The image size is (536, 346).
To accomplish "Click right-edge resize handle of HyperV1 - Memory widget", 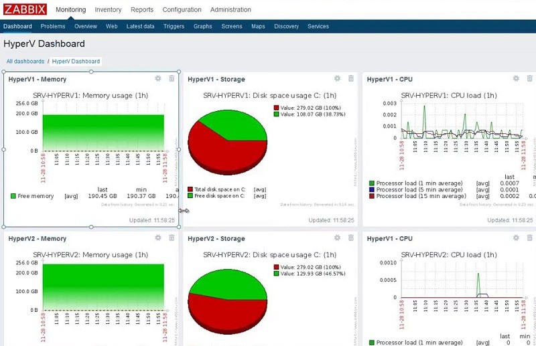I will tap(179, 149).
